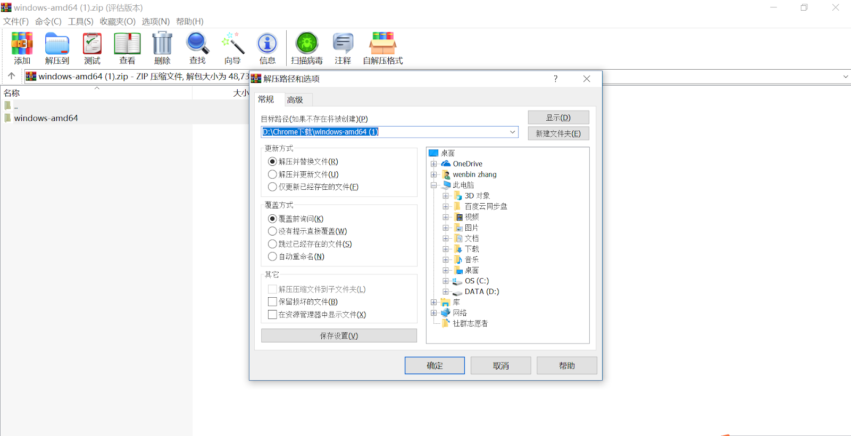Select the 覆盖前询问(K) radio button
This screenshot has width=851, height=436.
pos(272,219)
